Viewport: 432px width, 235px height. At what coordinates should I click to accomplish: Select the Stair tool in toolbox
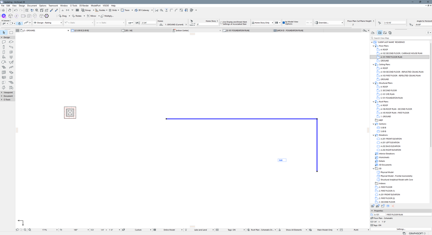[x=4, y=68]
